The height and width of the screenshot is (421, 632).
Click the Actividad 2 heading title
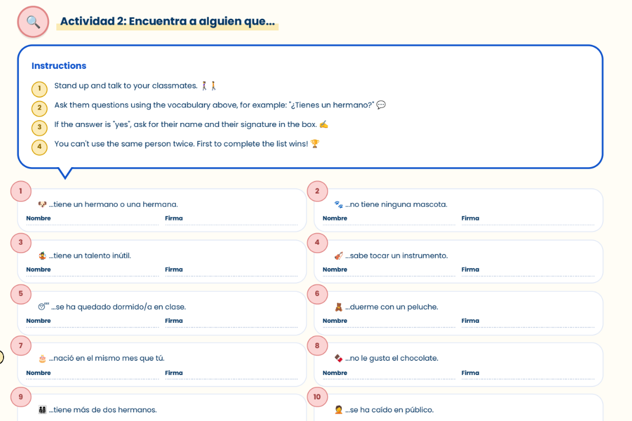pos(167,21)
